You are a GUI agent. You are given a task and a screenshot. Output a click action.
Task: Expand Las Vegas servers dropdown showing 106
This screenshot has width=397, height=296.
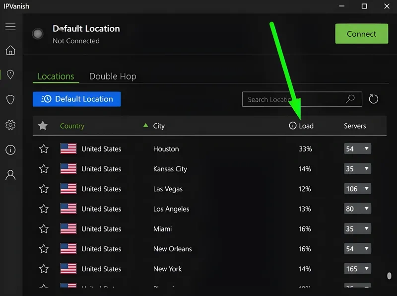tap(357, 189)
